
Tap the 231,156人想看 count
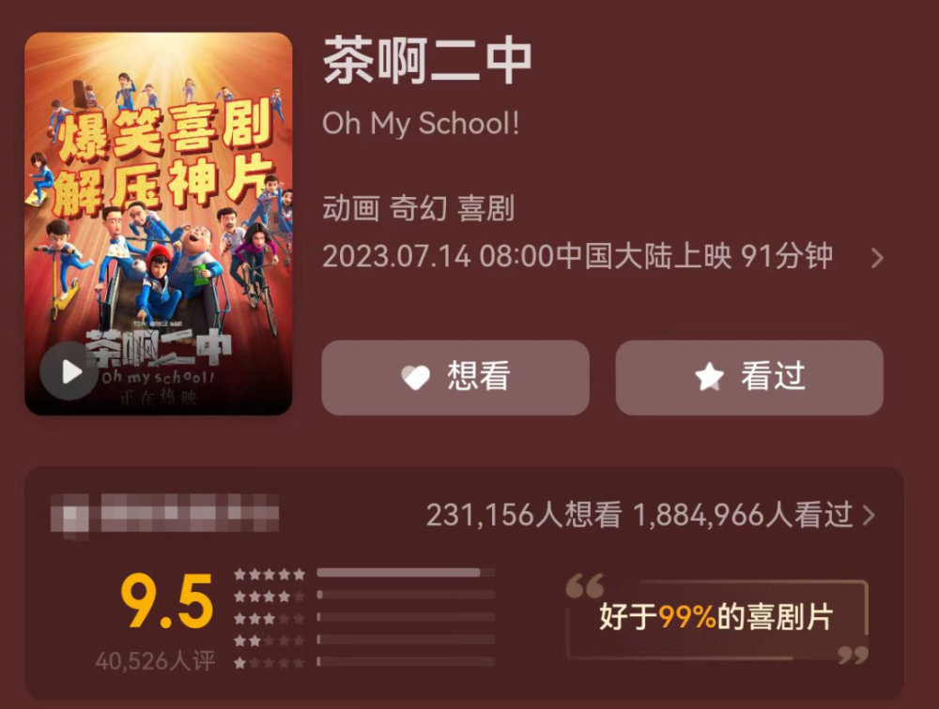[x=524, y=515]
